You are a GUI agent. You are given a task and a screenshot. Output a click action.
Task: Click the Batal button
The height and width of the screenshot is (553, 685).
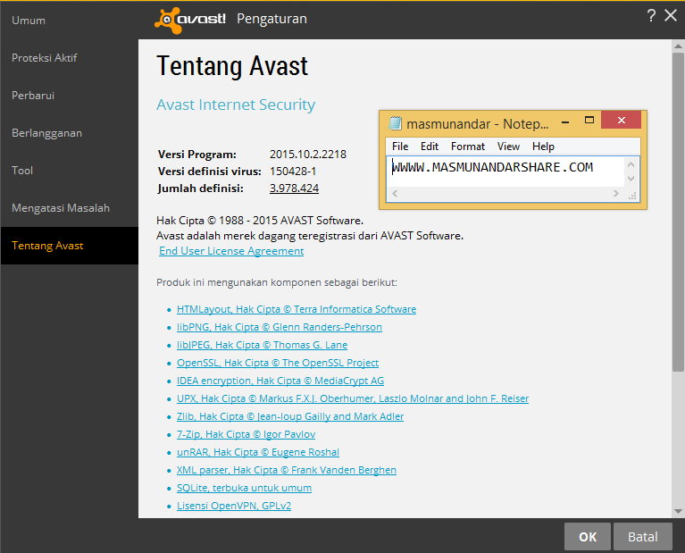click(x=643, y=537)
